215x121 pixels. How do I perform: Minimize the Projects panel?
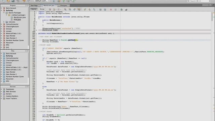click(x=26, y=5)
